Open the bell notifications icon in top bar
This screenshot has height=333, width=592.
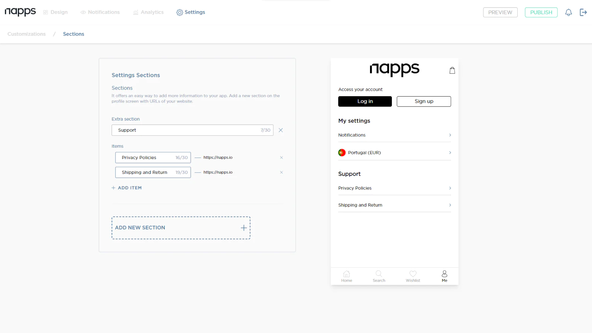(568, 12)
